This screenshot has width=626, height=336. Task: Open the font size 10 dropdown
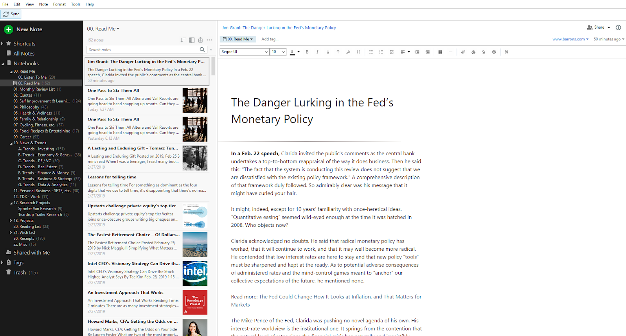(x=278, y=52)
